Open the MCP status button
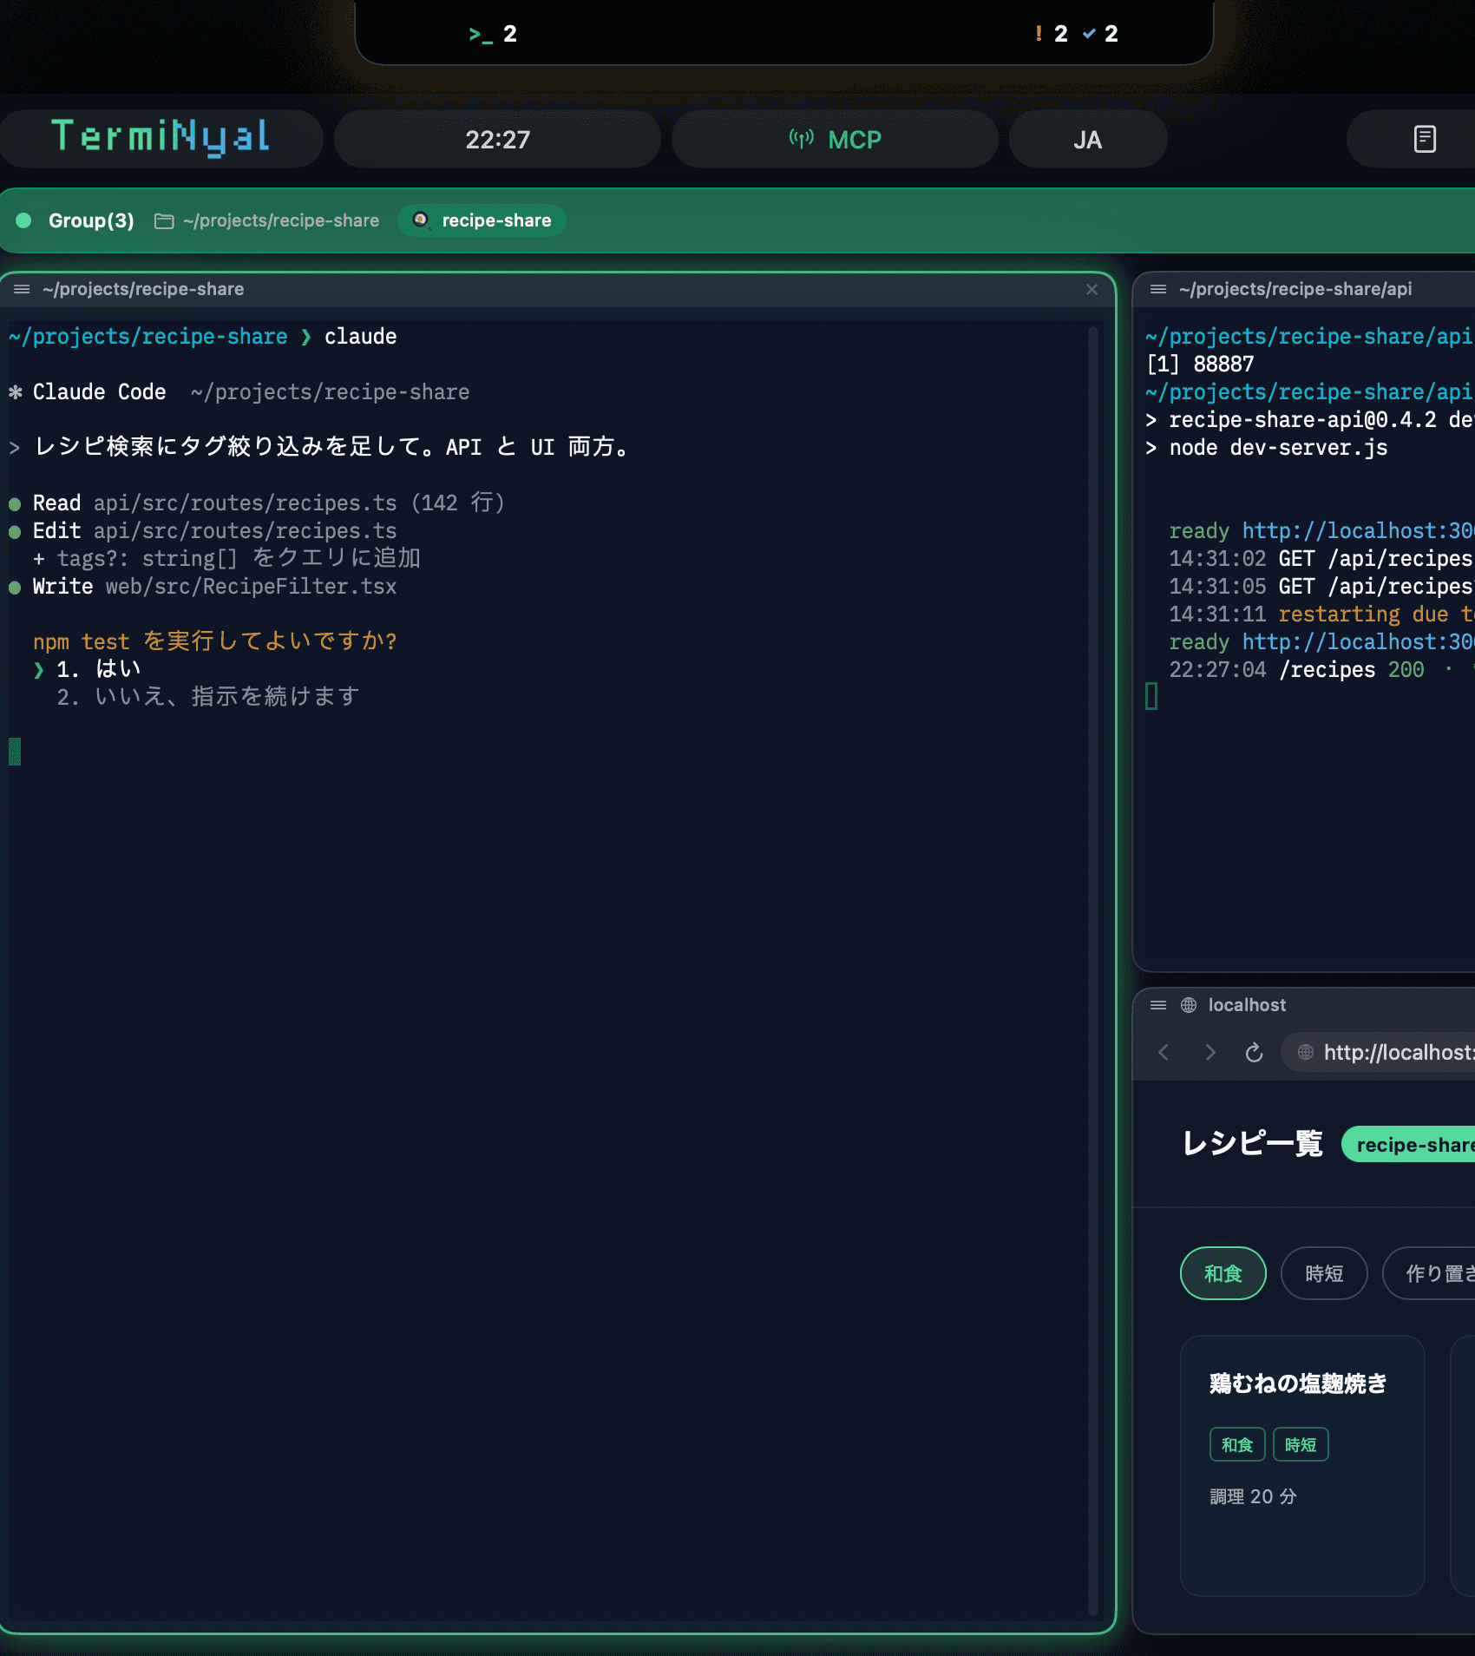 click(x=835, y=139)
